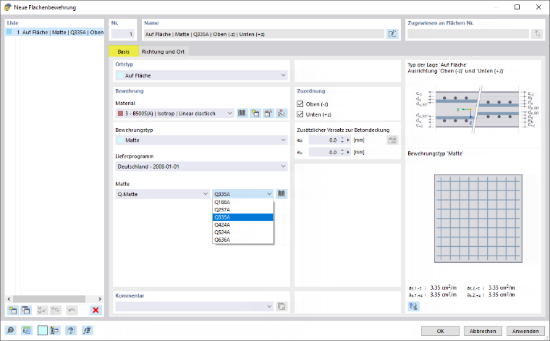Click the Anwenden button
The image size is (550, 341).
coord(525,331)
